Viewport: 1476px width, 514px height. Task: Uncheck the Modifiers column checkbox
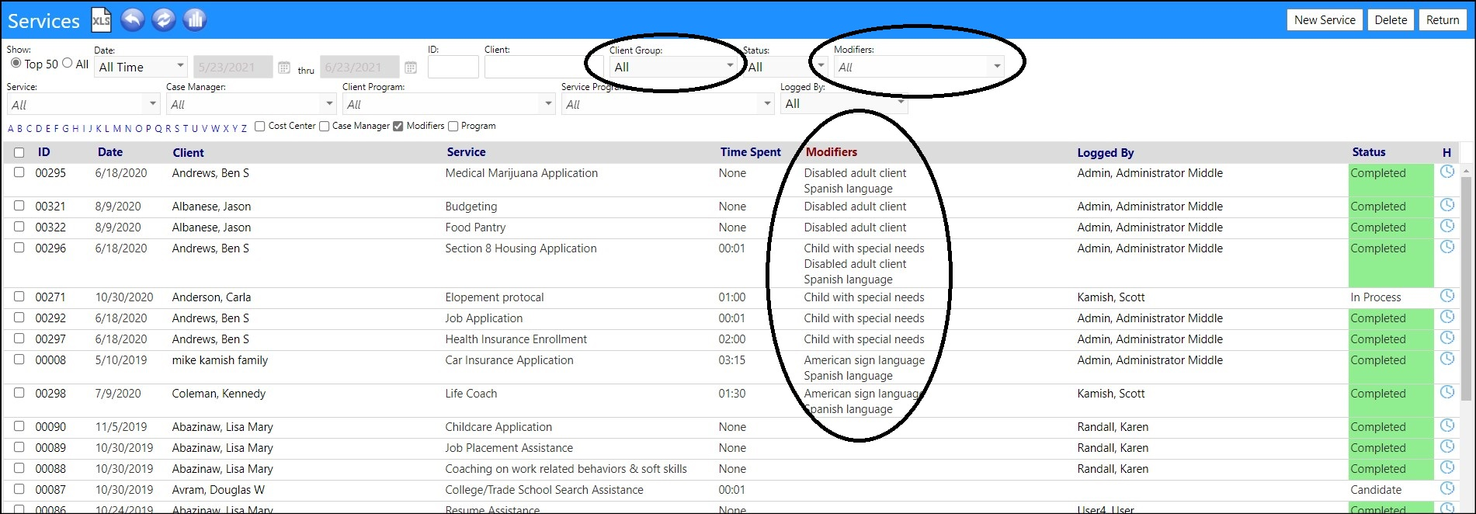click(x=398, y=126)
